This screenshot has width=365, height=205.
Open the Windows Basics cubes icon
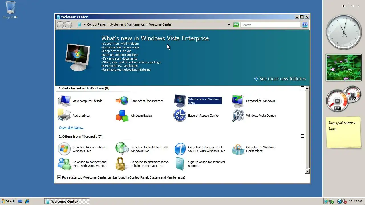tap(122, 116)
